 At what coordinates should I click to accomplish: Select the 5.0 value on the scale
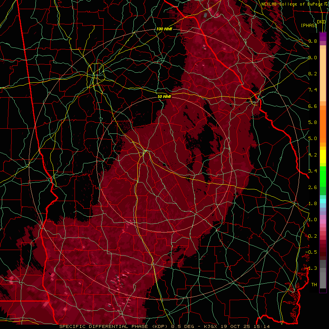click(x=313, y=139)
